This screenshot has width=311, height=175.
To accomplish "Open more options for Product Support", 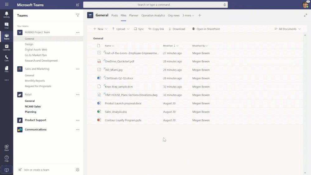I will pyautogui.click(x=78, y=120).
